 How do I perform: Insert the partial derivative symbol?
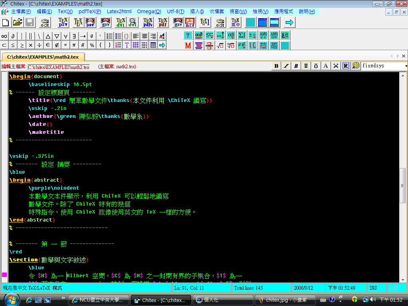coord(13,36)
